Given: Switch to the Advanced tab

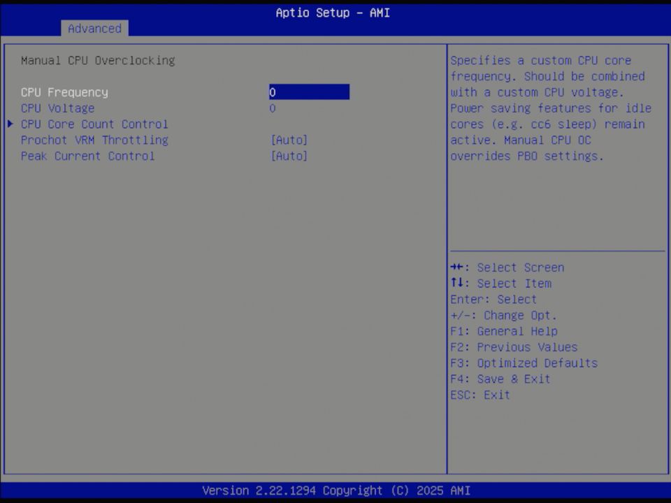Looking at the screenshot, I should [x=94, y=29].
